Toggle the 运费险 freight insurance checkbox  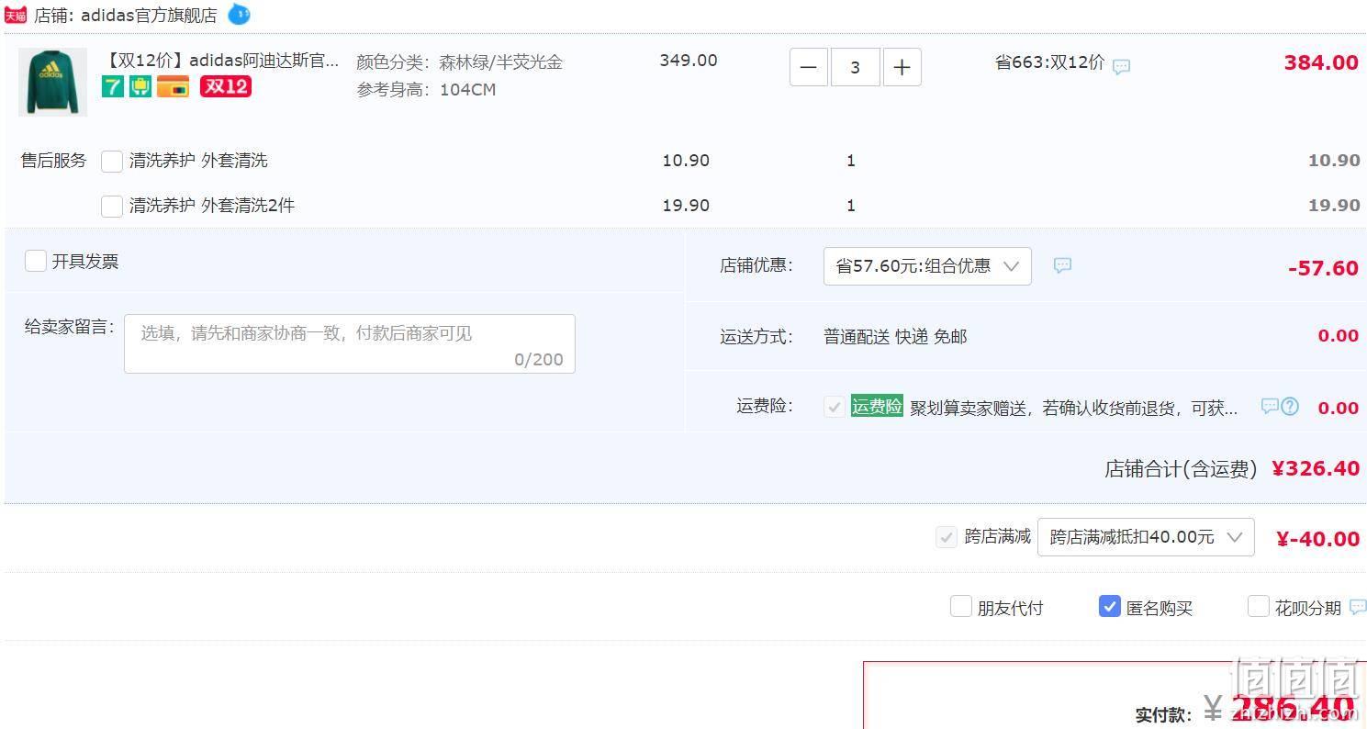[835, 407]
